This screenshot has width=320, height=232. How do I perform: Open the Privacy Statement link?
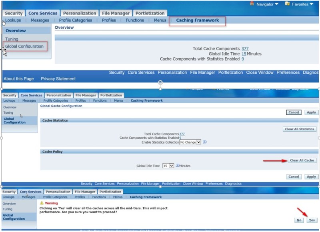(58, 79)
